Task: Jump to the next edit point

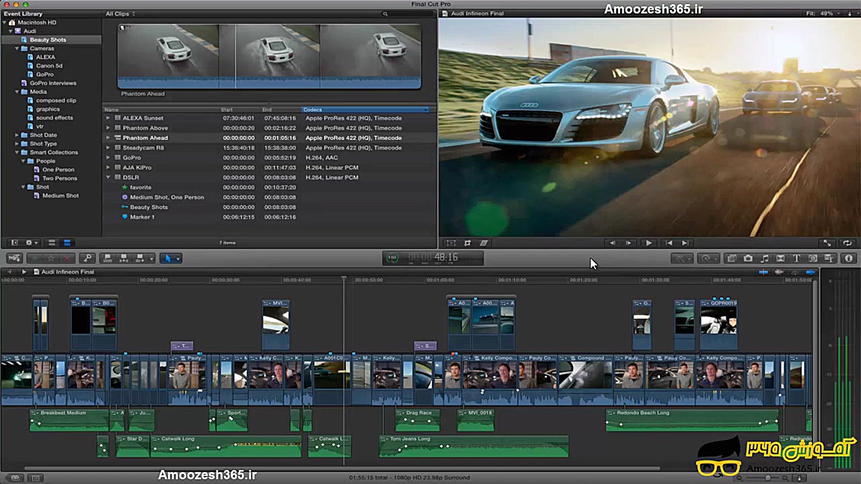Action: point(685,243)
